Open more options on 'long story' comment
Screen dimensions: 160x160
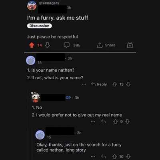coord(93,156)
